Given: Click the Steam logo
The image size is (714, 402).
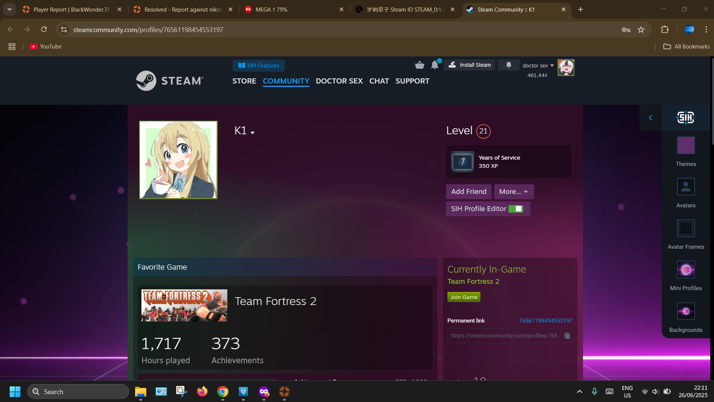Looking at the screenshot, I should pyautogui.click(x=170, y=81).
